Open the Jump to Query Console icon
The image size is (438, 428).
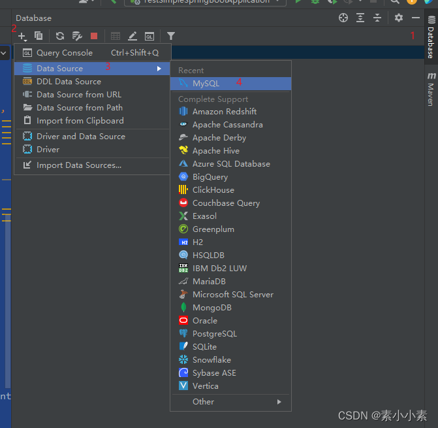[149, 36]
